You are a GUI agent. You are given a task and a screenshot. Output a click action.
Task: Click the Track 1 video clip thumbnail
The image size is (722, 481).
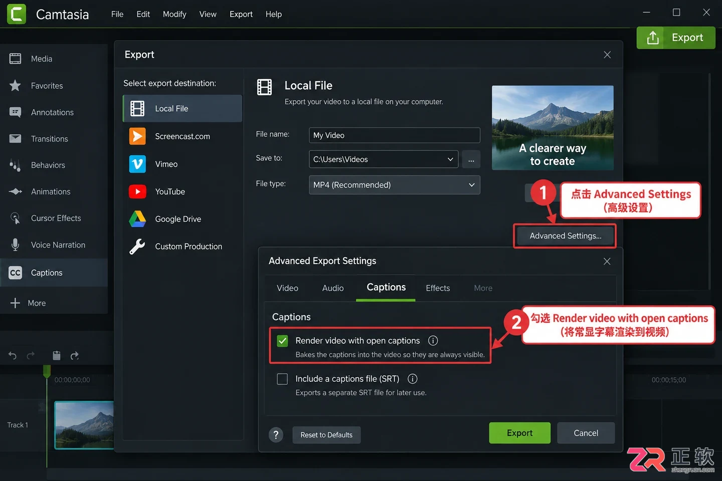click(x=84, y=425)
